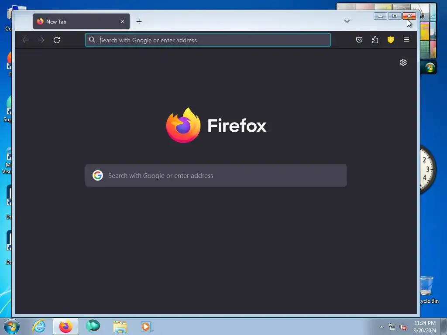Minimize the Firefox window
The height and width of the screenshot is (335, 447).
click(x=380, y=16)
